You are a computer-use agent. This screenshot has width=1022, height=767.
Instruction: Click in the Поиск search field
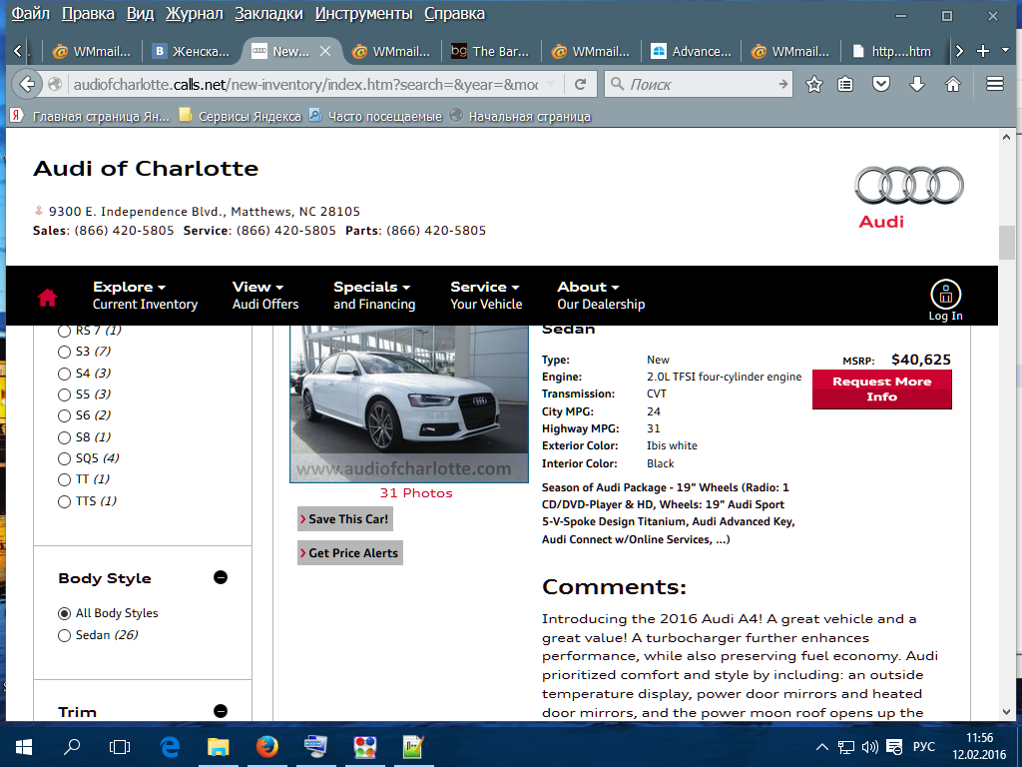pyautogui.click(x=700, y=84)
